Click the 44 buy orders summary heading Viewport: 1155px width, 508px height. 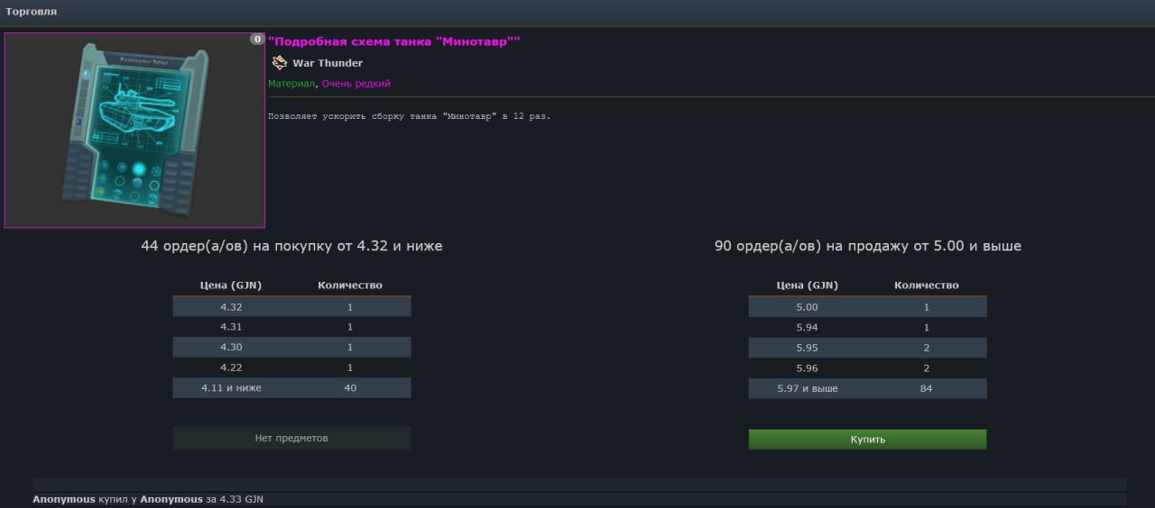click(x=291, y=246)
